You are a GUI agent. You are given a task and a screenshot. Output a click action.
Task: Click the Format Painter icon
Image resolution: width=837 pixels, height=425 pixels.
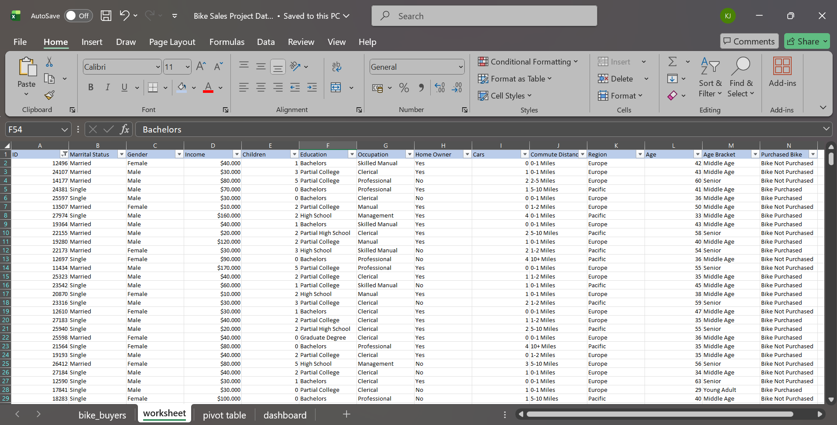49,95
